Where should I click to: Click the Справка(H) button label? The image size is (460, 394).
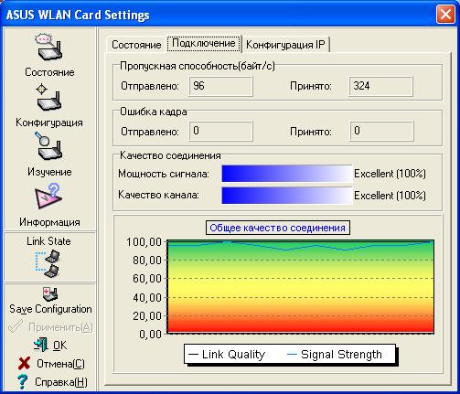click(x=61, y=382)
